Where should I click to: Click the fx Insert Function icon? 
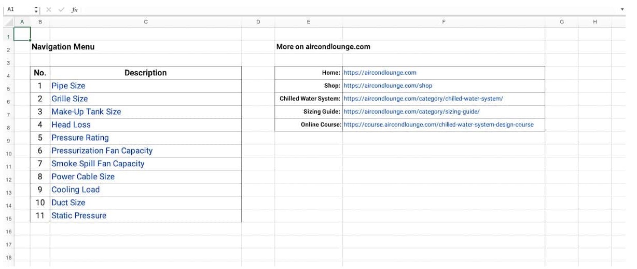pyautogui.click(x=75, y=9)
